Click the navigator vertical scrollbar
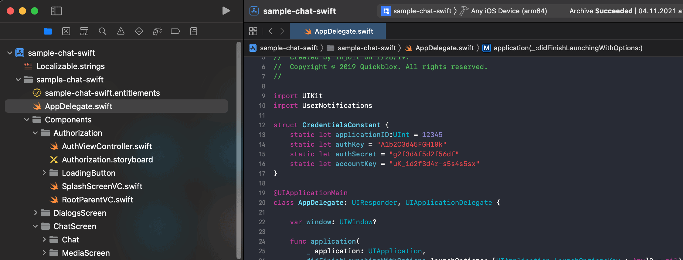This screenshot has height=260, width=683. point(239,150)
